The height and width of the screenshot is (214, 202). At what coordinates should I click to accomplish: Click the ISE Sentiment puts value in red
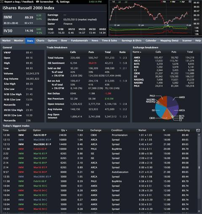tap(93, 63)
